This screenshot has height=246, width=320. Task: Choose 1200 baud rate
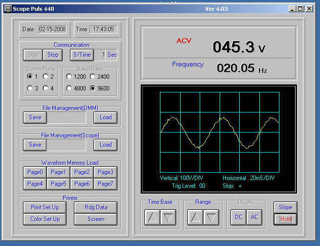69,76
